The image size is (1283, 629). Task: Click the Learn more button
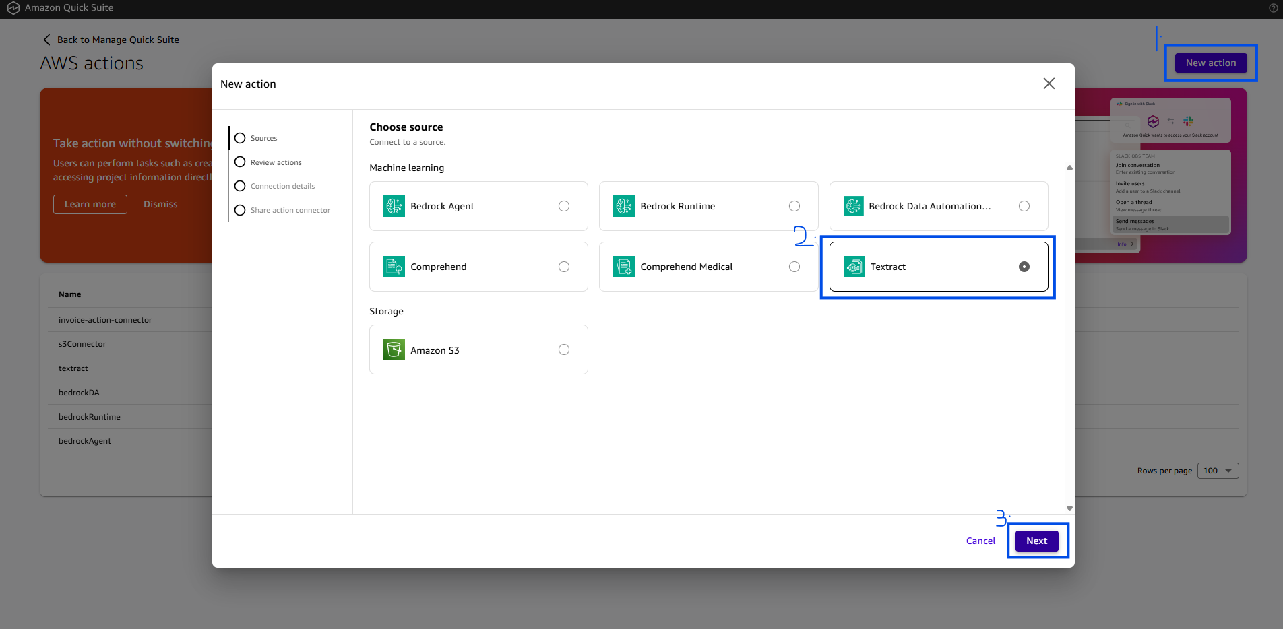click(90, 204)
